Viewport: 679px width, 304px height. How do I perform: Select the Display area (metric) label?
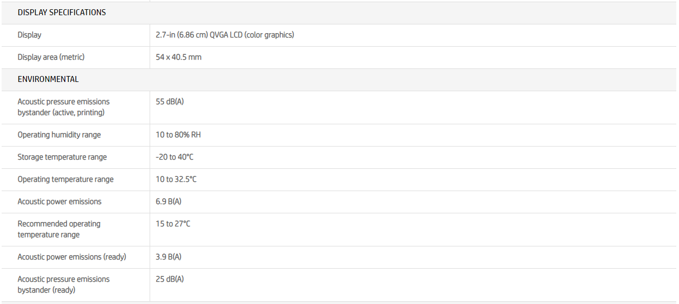tap(51, 57)
